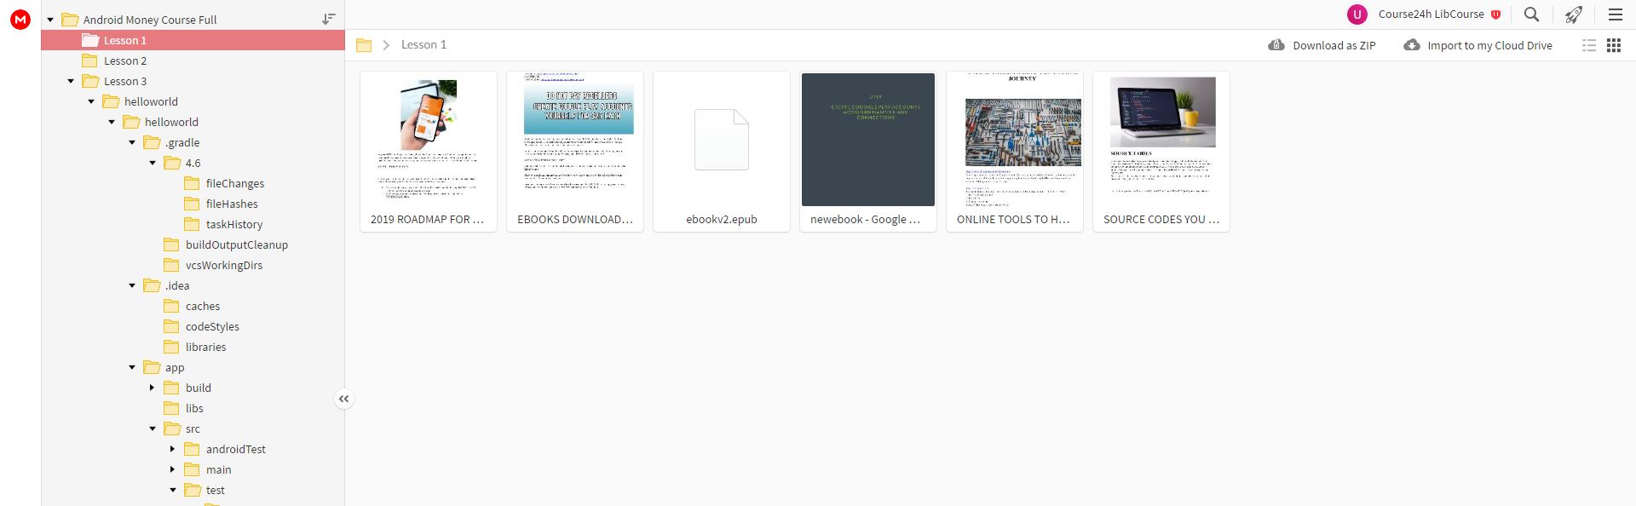Collapse Android Money Course Full folder

pos(50,20)
